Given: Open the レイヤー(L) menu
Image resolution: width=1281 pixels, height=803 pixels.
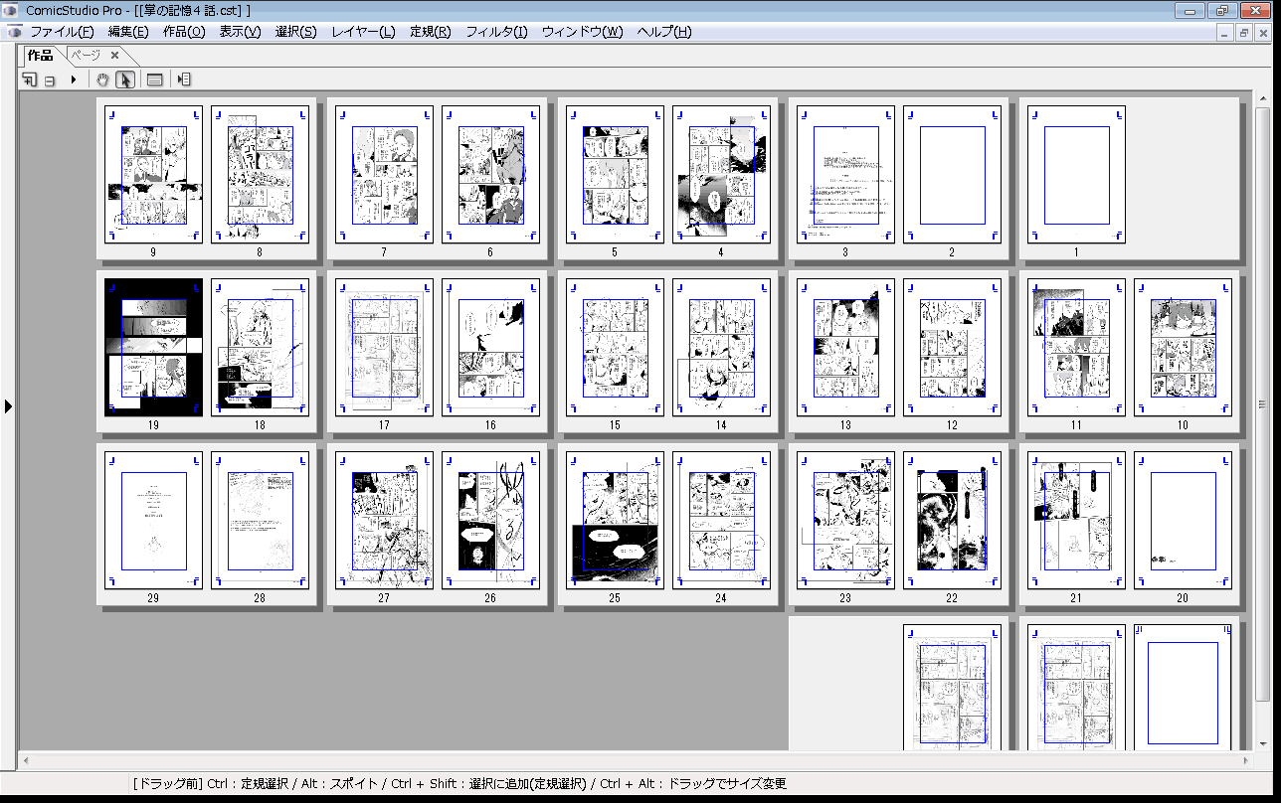Looking at the screenshot, I should [363, 32].
